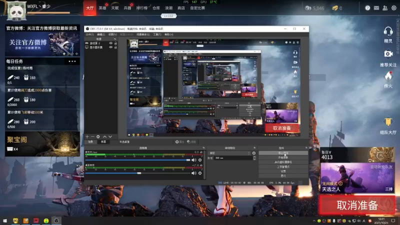This screenshot has width=400, height=225.
Task: Decrease transition duration with down stepper
Action: [254, 159]
